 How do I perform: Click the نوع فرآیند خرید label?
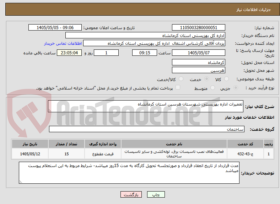pos(260,88)
